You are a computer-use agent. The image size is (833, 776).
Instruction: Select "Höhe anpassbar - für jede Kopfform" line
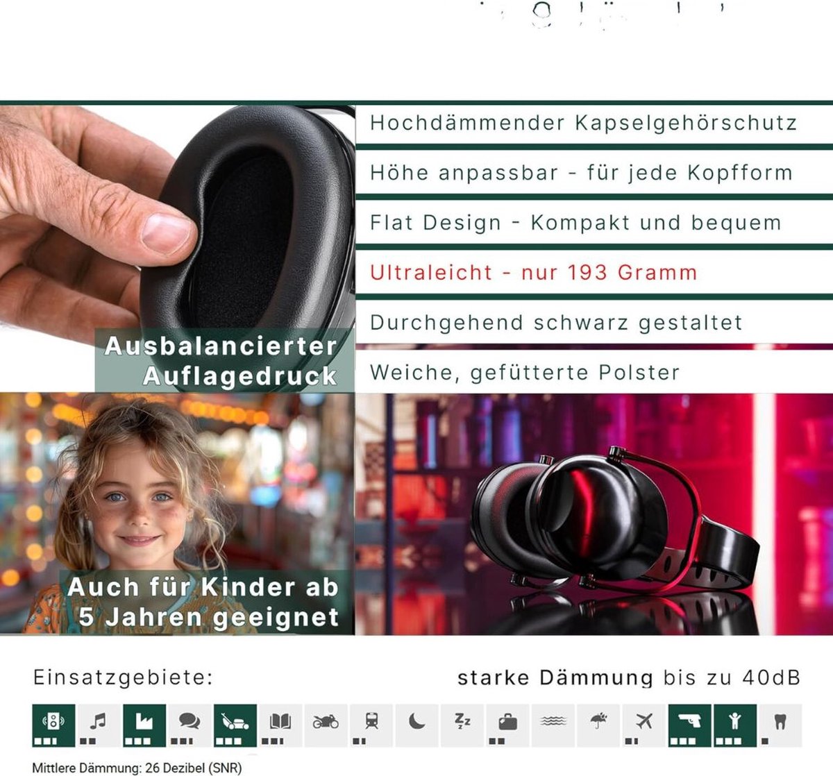(581, 173)
